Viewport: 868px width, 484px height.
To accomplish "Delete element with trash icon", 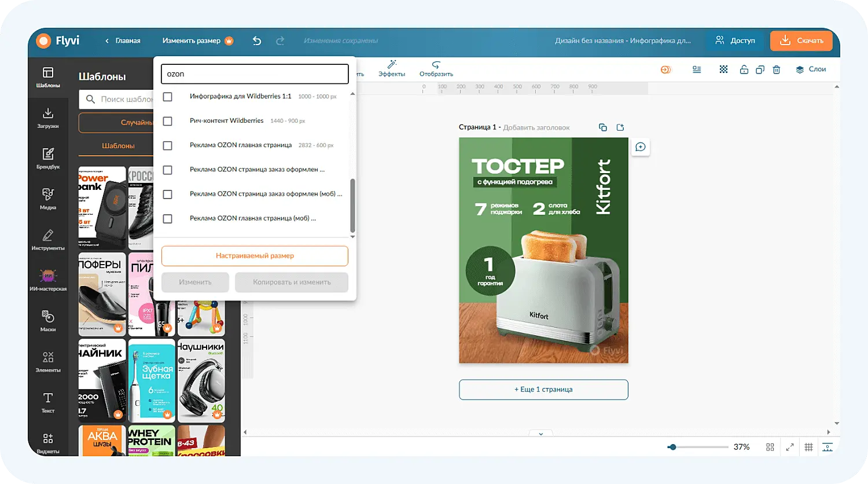I will pyautogui.click(x=777, y=69).
